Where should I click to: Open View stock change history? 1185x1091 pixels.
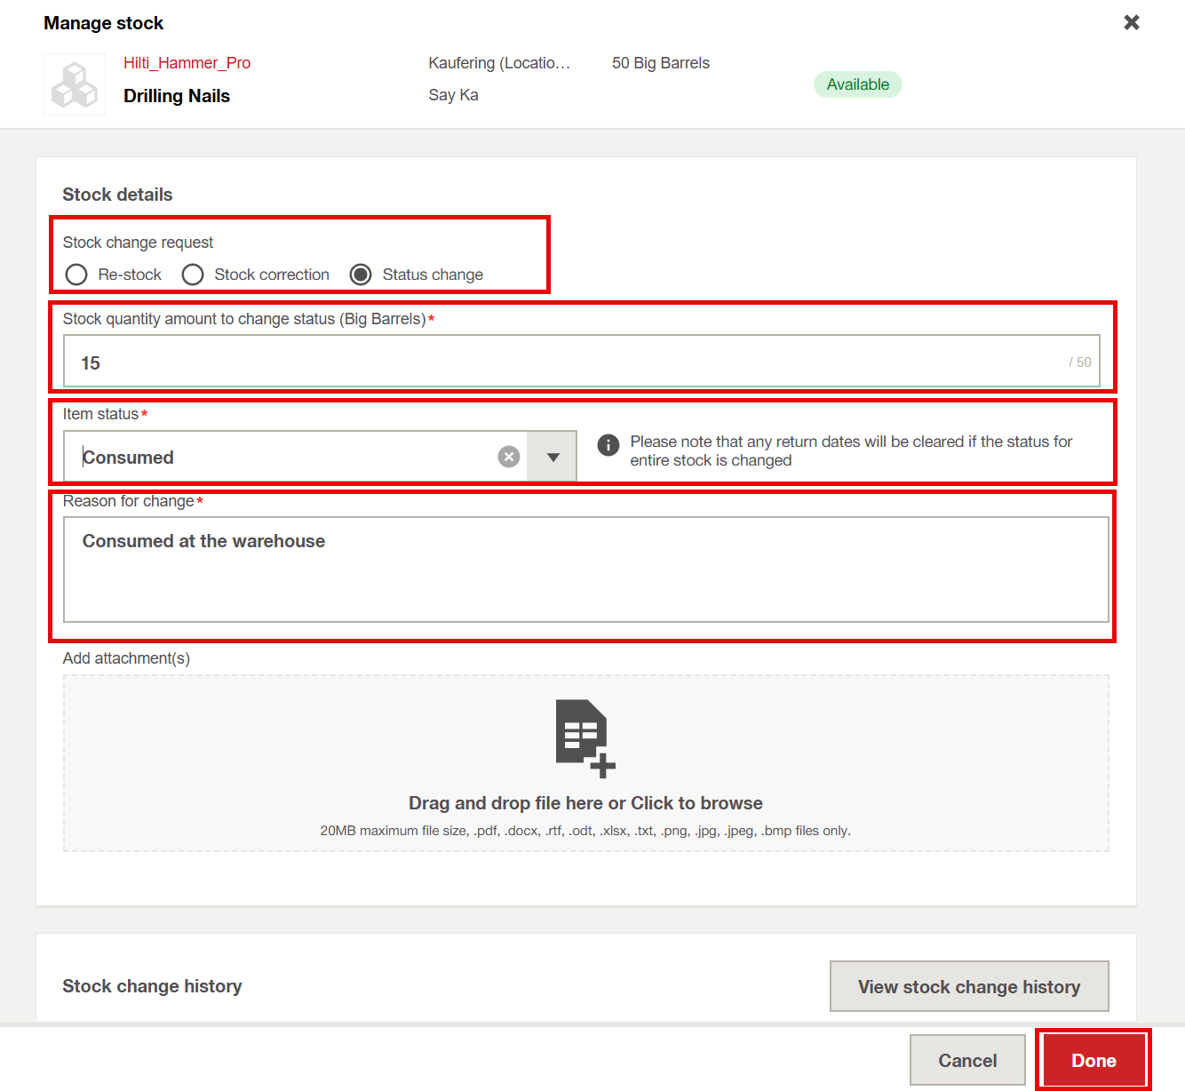[968, 986]
